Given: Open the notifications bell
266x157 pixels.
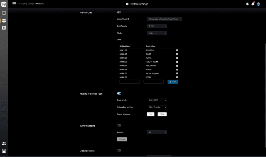Looking at the screenshot, I should pos(253,4).
